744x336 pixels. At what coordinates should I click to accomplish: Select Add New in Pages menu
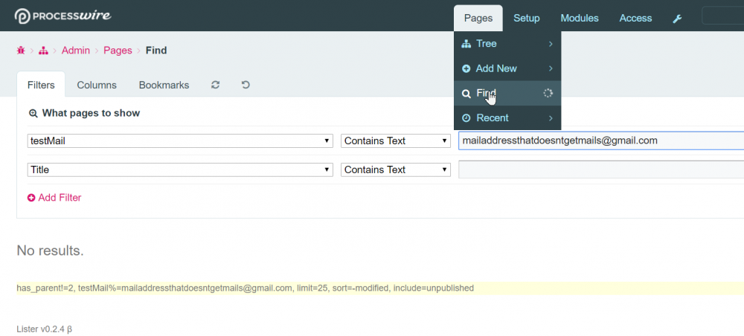coord(496,68)
